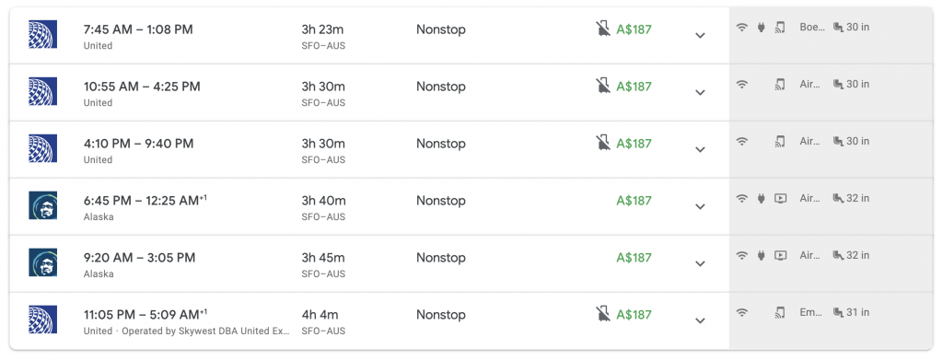This screenshot has height=360, width=943.
Task: Click the United logo on the 11:05 PM flight
Action: pyautogui.click(x=42, y=319)
